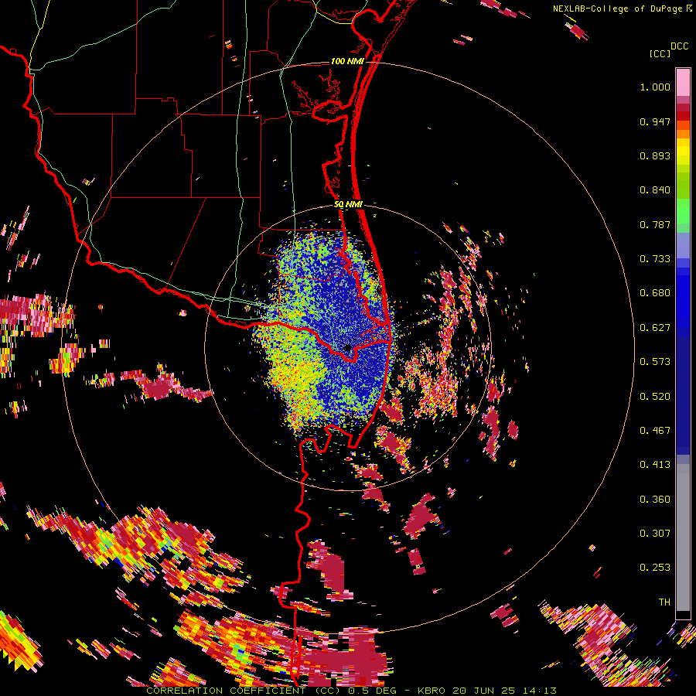
Task: Pick the lavender colorbar segment near 0.750
Action: click(683, 246)
